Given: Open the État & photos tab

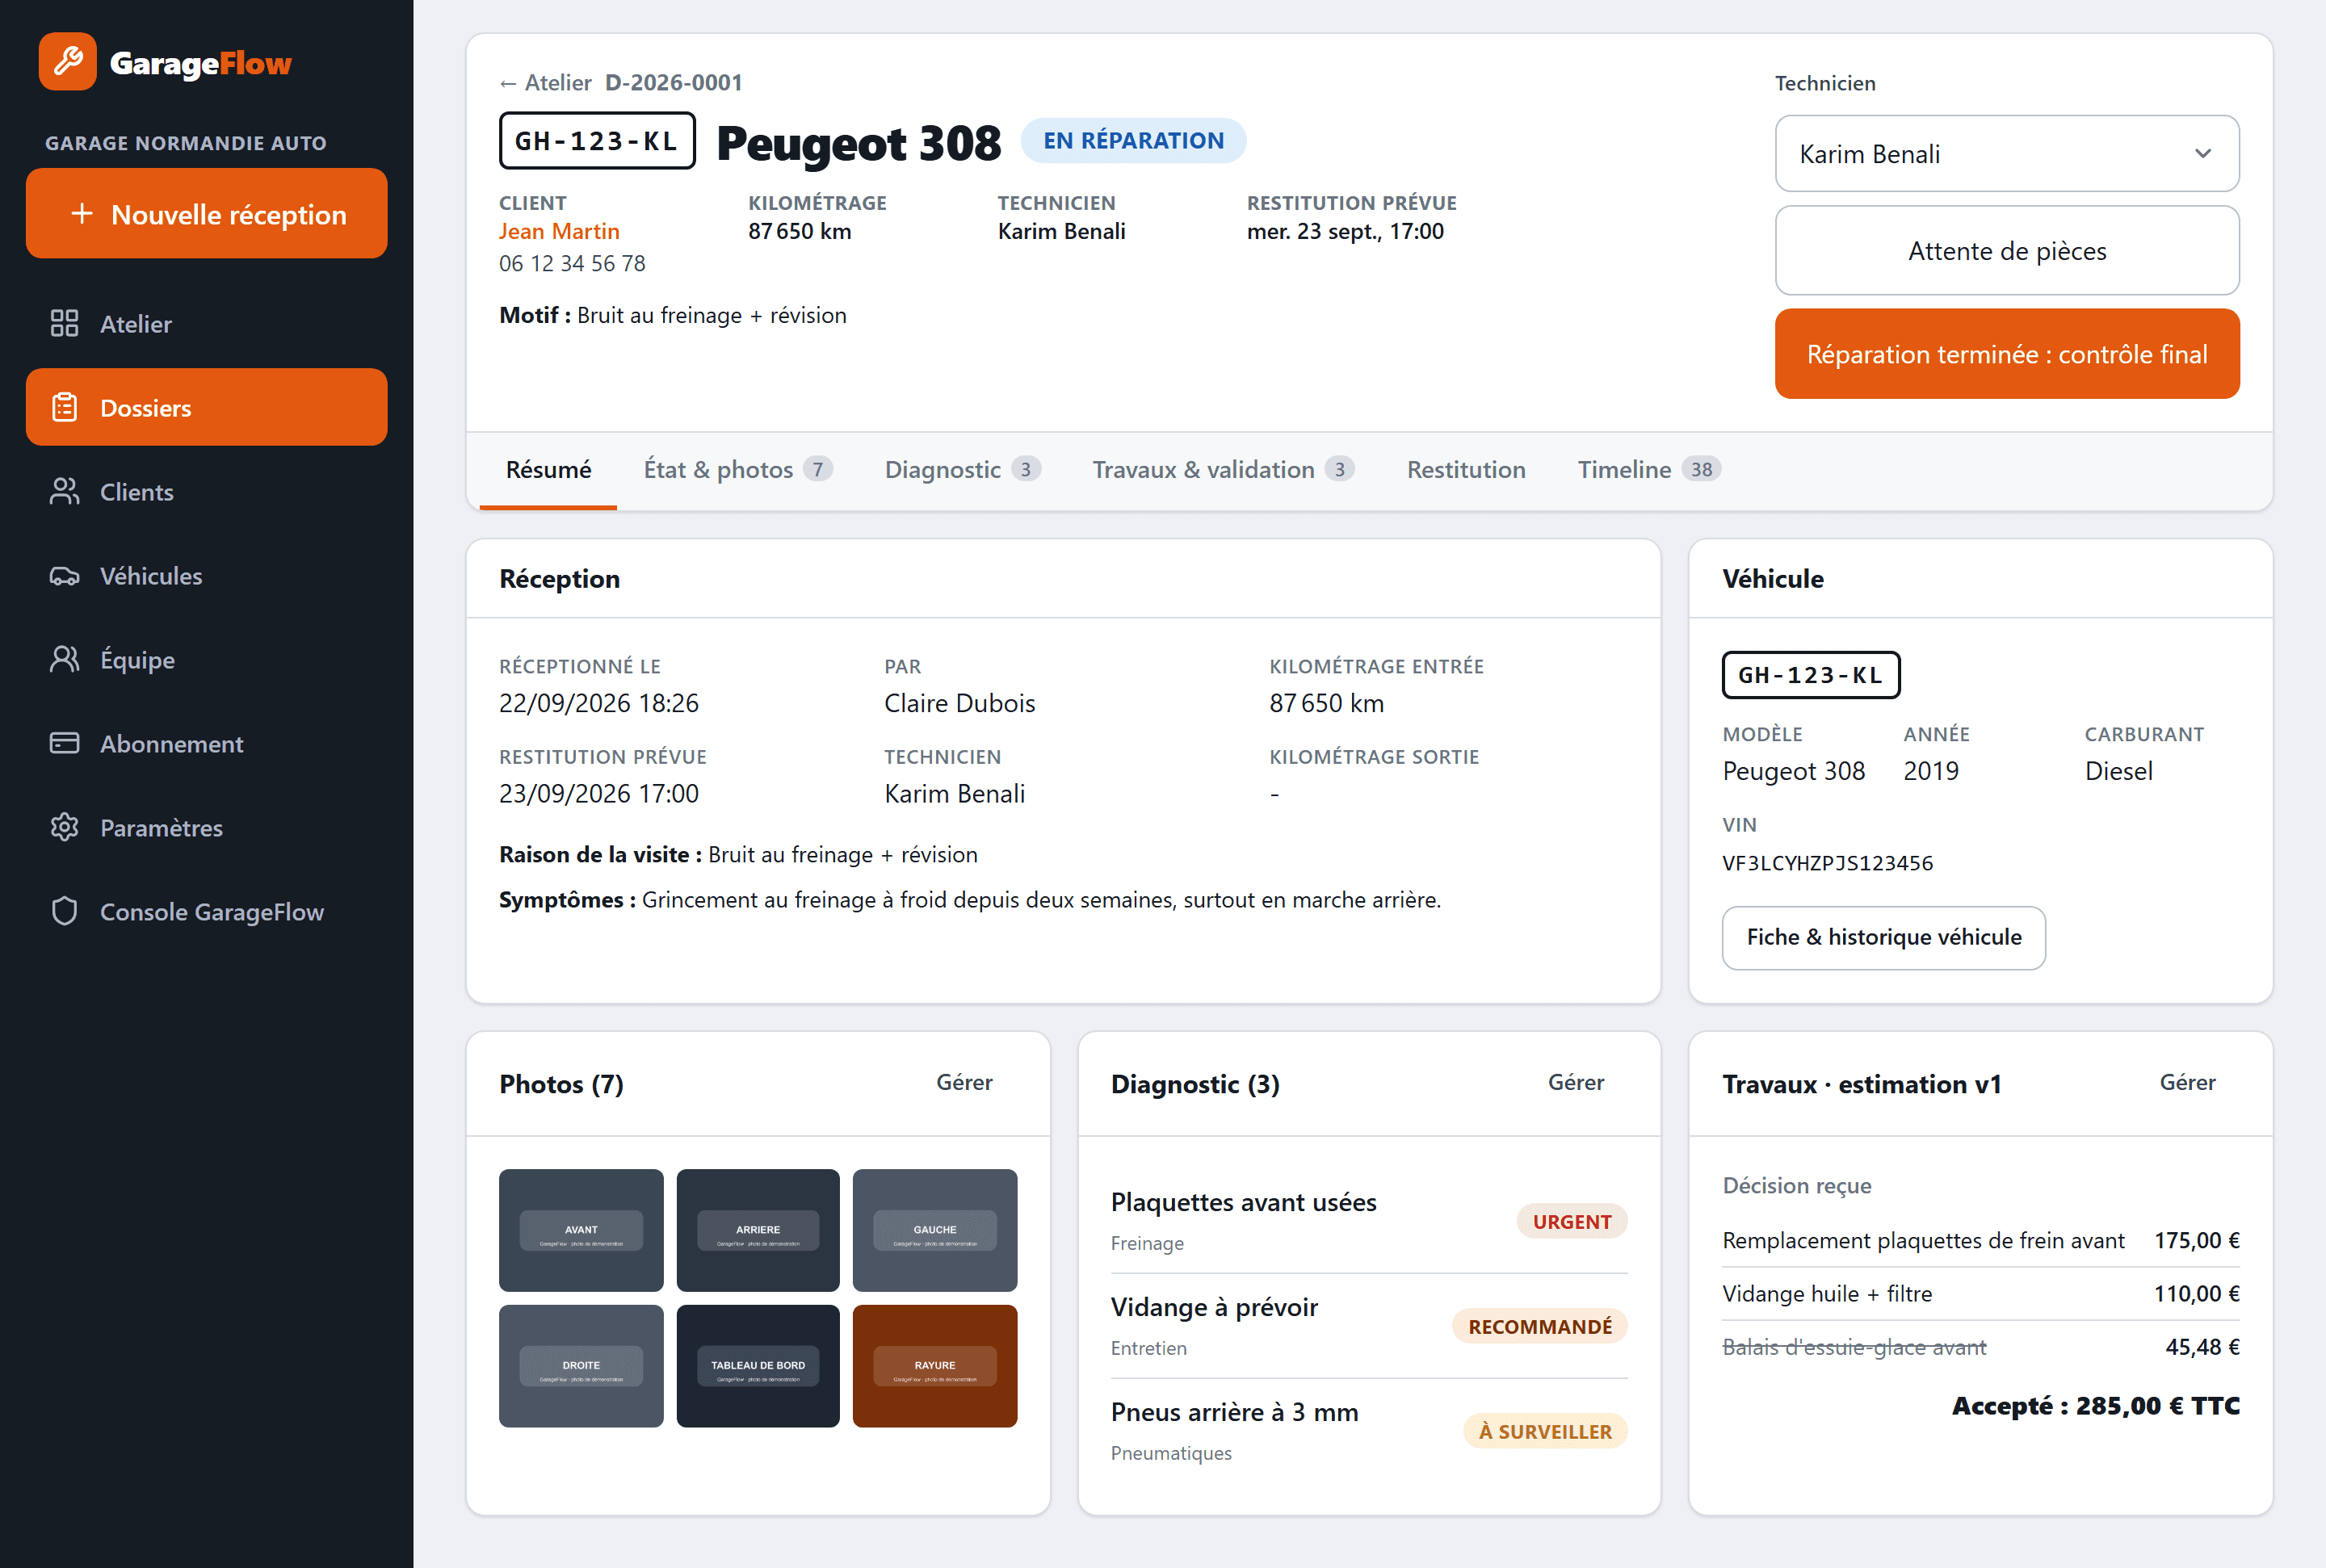Looking at the screenshot, I should 737,469.
